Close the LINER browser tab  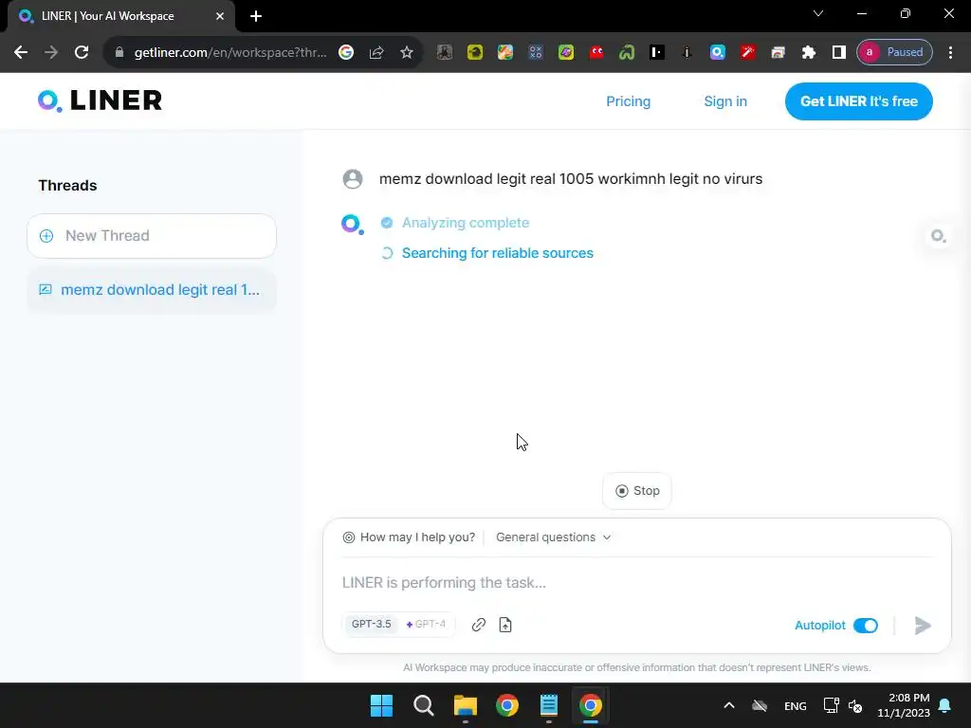(x=220, y=16)
